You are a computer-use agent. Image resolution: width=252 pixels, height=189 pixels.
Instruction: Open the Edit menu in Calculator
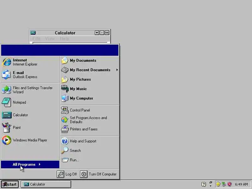point(36,38)
